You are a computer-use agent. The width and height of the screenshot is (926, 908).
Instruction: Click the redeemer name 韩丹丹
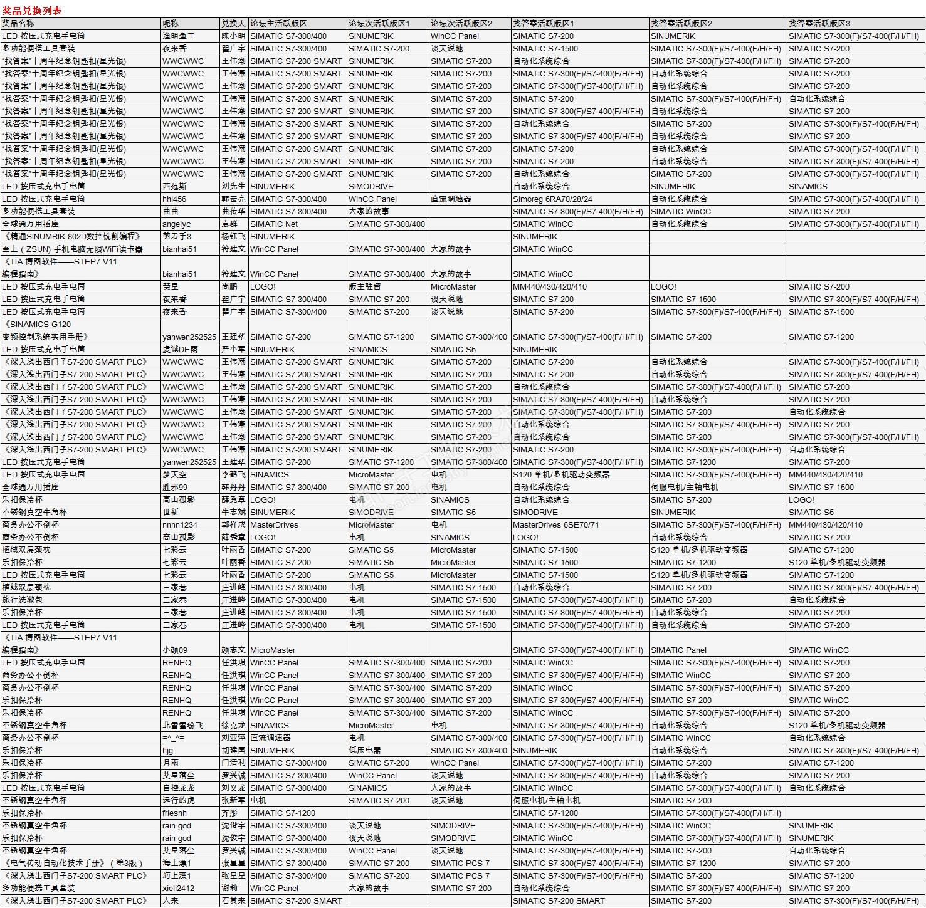(233, 487)
